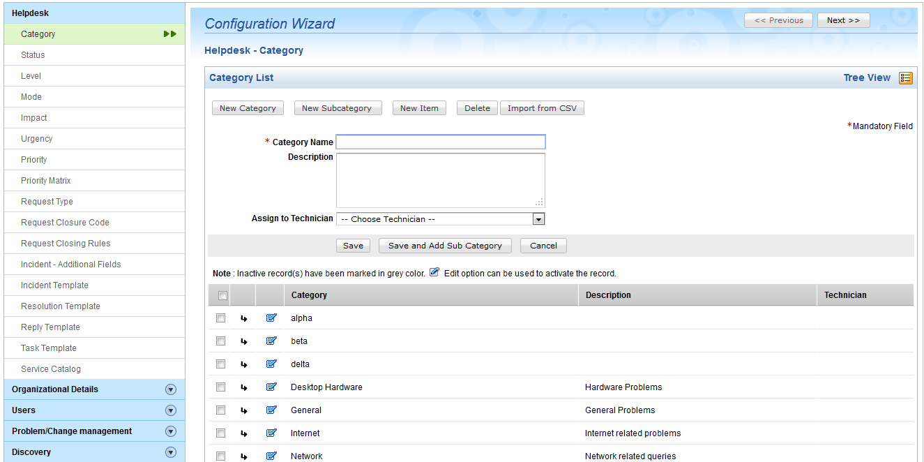
Task: Click the Desktop Hardware category name
Action: coord(326,387)
